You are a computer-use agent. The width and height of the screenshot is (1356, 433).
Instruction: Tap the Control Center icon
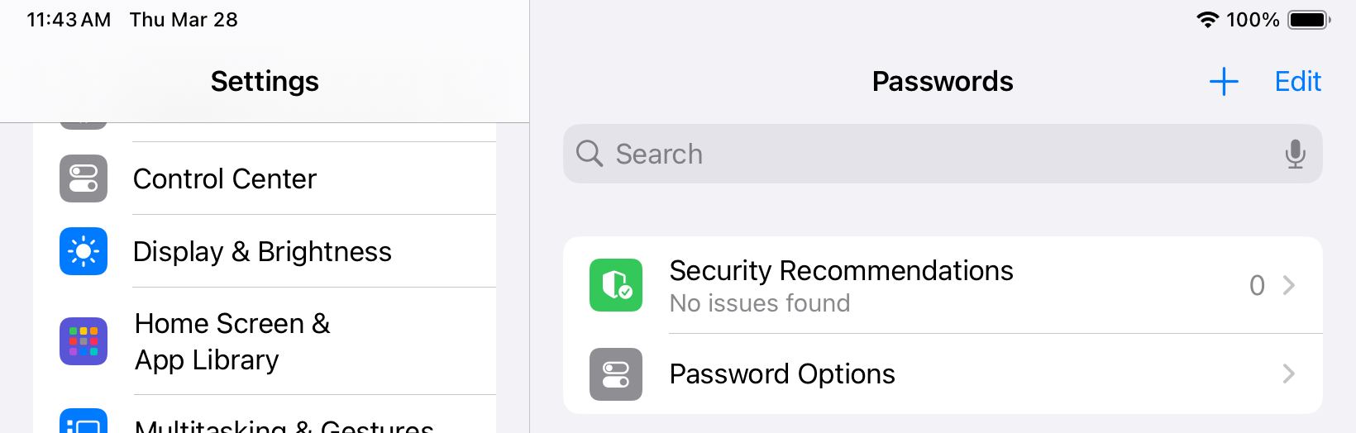[84, 178]
